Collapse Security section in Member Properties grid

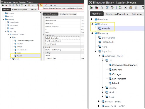44,47
